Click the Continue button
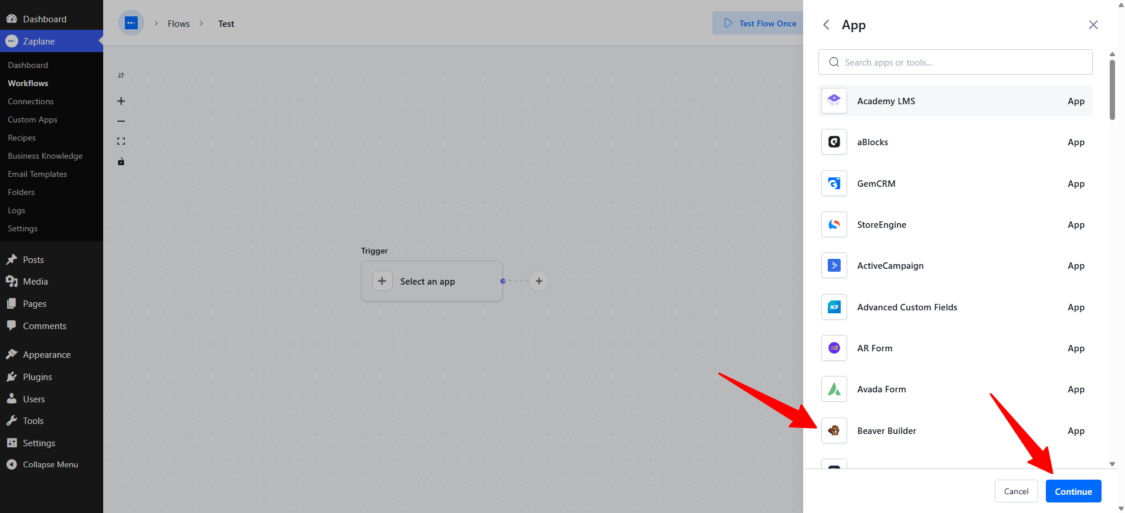Image resolution: width=1125 pixels, height=513 pixels. coord(1073,491)
